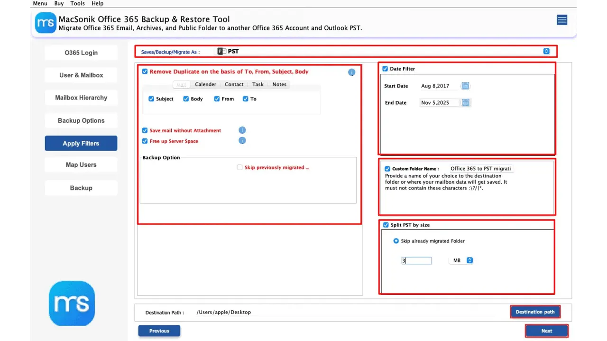
Task: Click the Start Date field
Action: (x=440, y=86)
